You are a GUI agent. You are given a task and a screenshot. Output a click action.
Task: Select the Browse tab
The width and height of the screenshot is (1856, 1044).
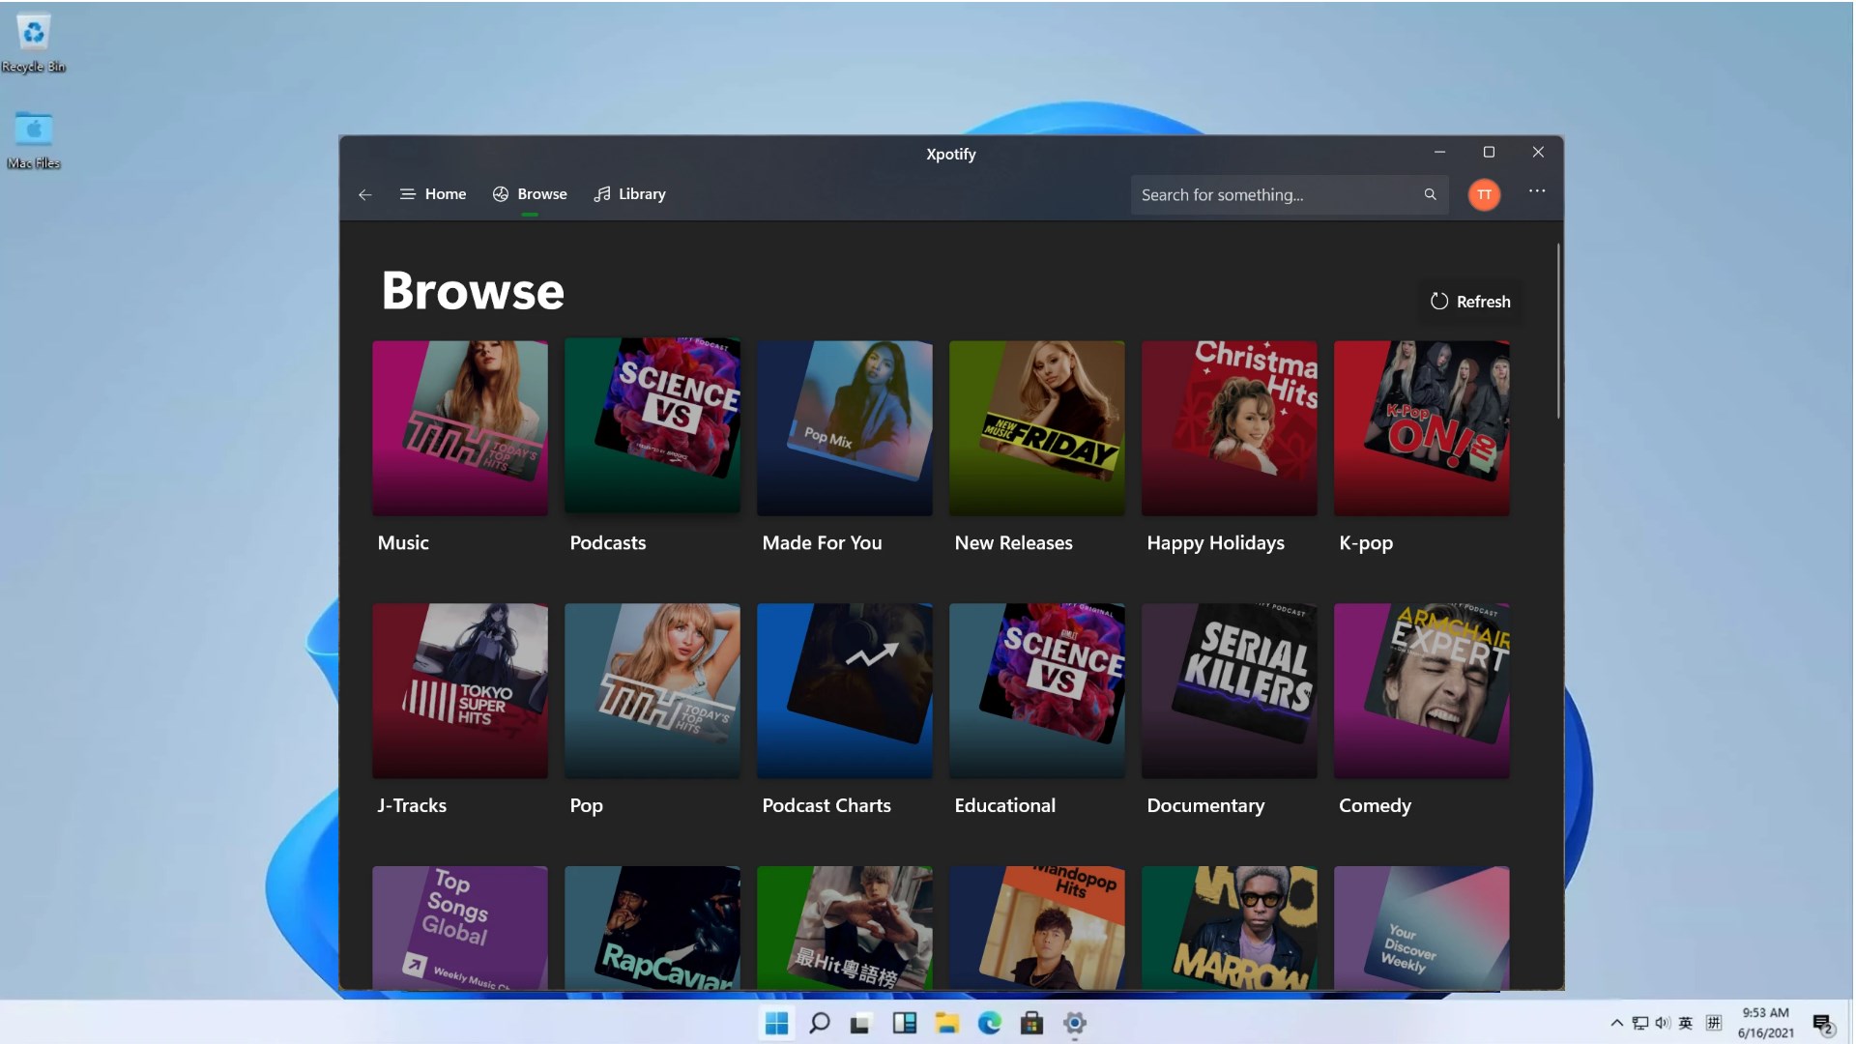coord(530,194)
